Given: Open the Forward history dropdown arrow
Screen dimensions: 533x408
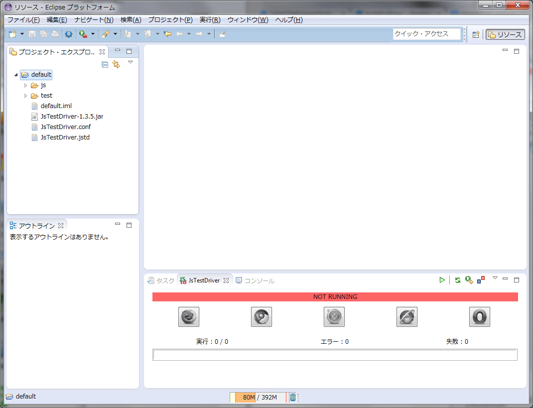Looking at the screenshot, I should click(209, 34).
